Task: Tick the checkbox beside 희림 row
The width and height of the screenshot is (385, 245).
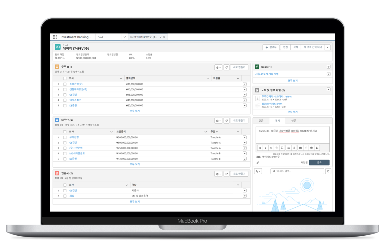Action: [x=65, y=196]
